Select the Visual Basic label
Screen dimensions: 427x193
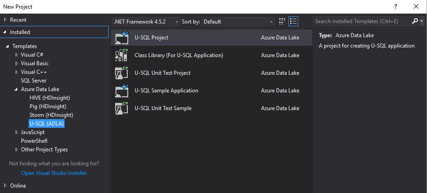coord(35,63)
